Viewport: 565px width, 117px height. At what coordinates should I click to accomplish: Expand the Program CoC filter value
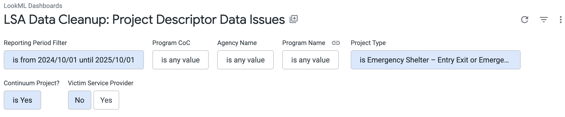[180, 60]
